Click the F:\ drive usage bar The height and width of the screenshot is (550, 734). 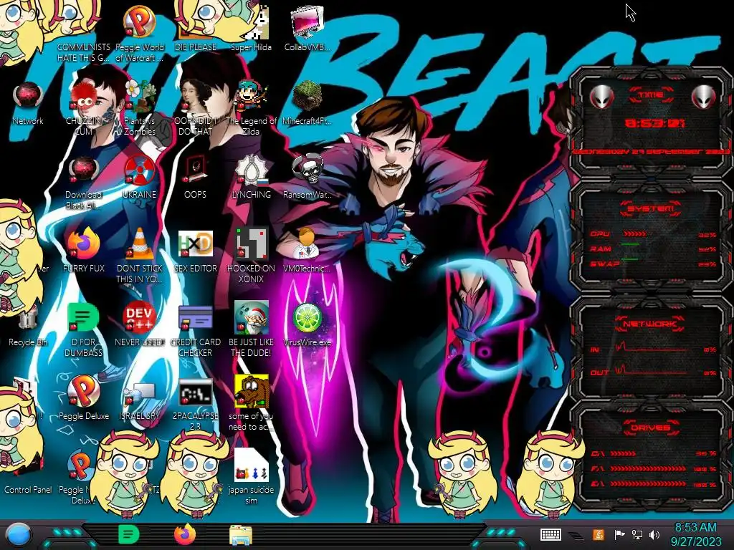(x=649, y=468)
